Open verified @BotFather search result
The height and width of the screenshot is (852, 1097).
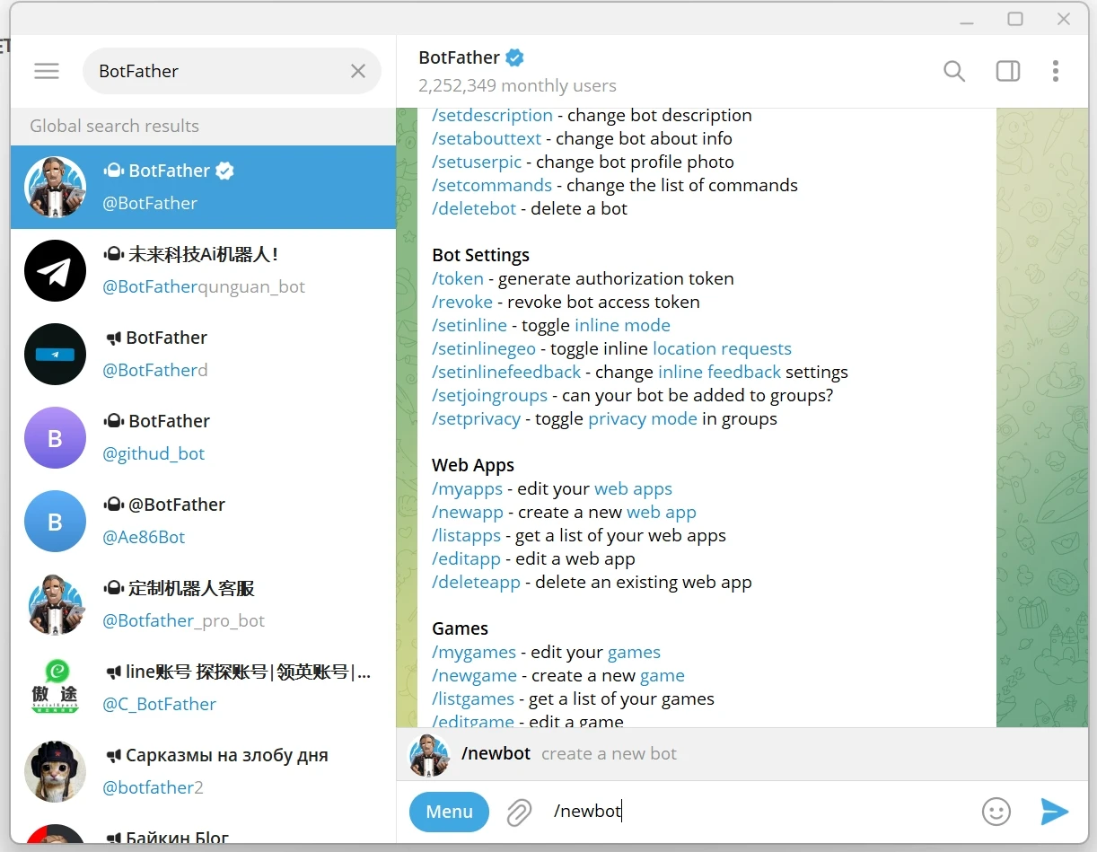203,187
